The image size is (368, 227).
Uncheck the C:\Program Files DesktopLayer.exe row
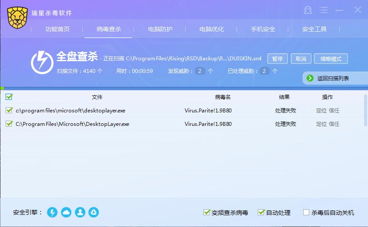point(9,123)
